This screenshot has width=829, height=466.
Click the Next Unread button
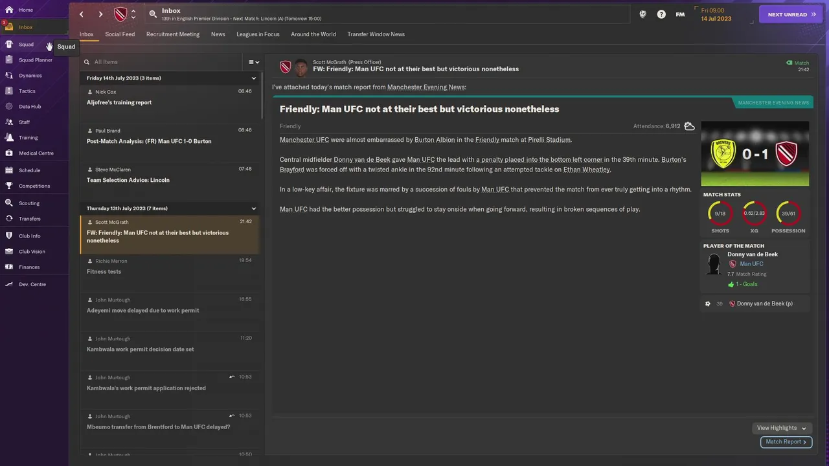pos(791,14)
